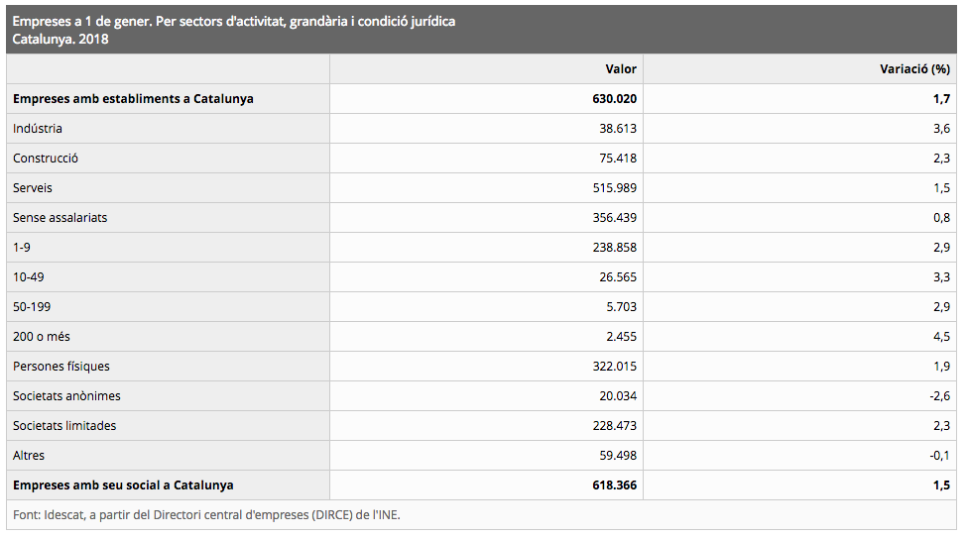Select the Societats limitades row label
This screenshot has height=537, width=967.
click(x=64, y=425)
